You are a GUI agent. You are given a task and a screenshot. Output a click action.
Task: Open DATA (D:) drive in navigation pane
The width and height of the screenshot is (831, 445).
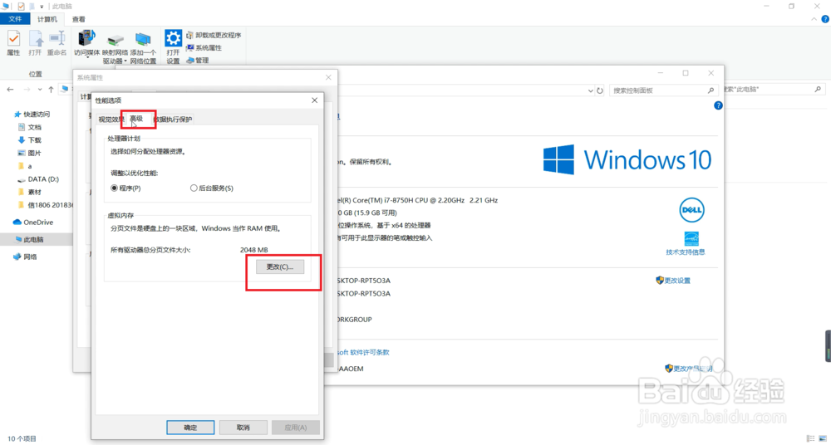click(x=38, y=179)
